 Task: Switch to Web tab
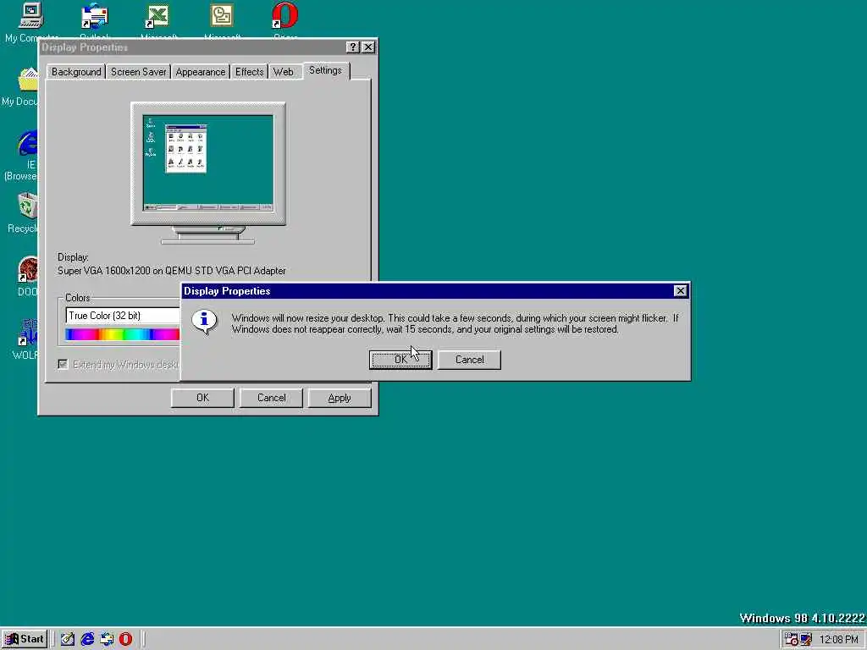pos(283,72)
